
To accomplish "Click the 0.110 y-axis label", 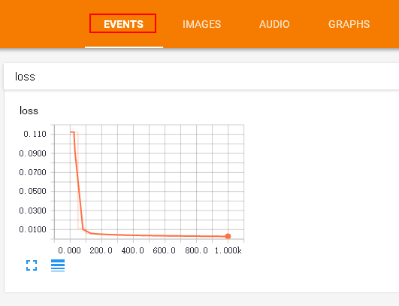I will pyautogui.click(x=35, y=134).
